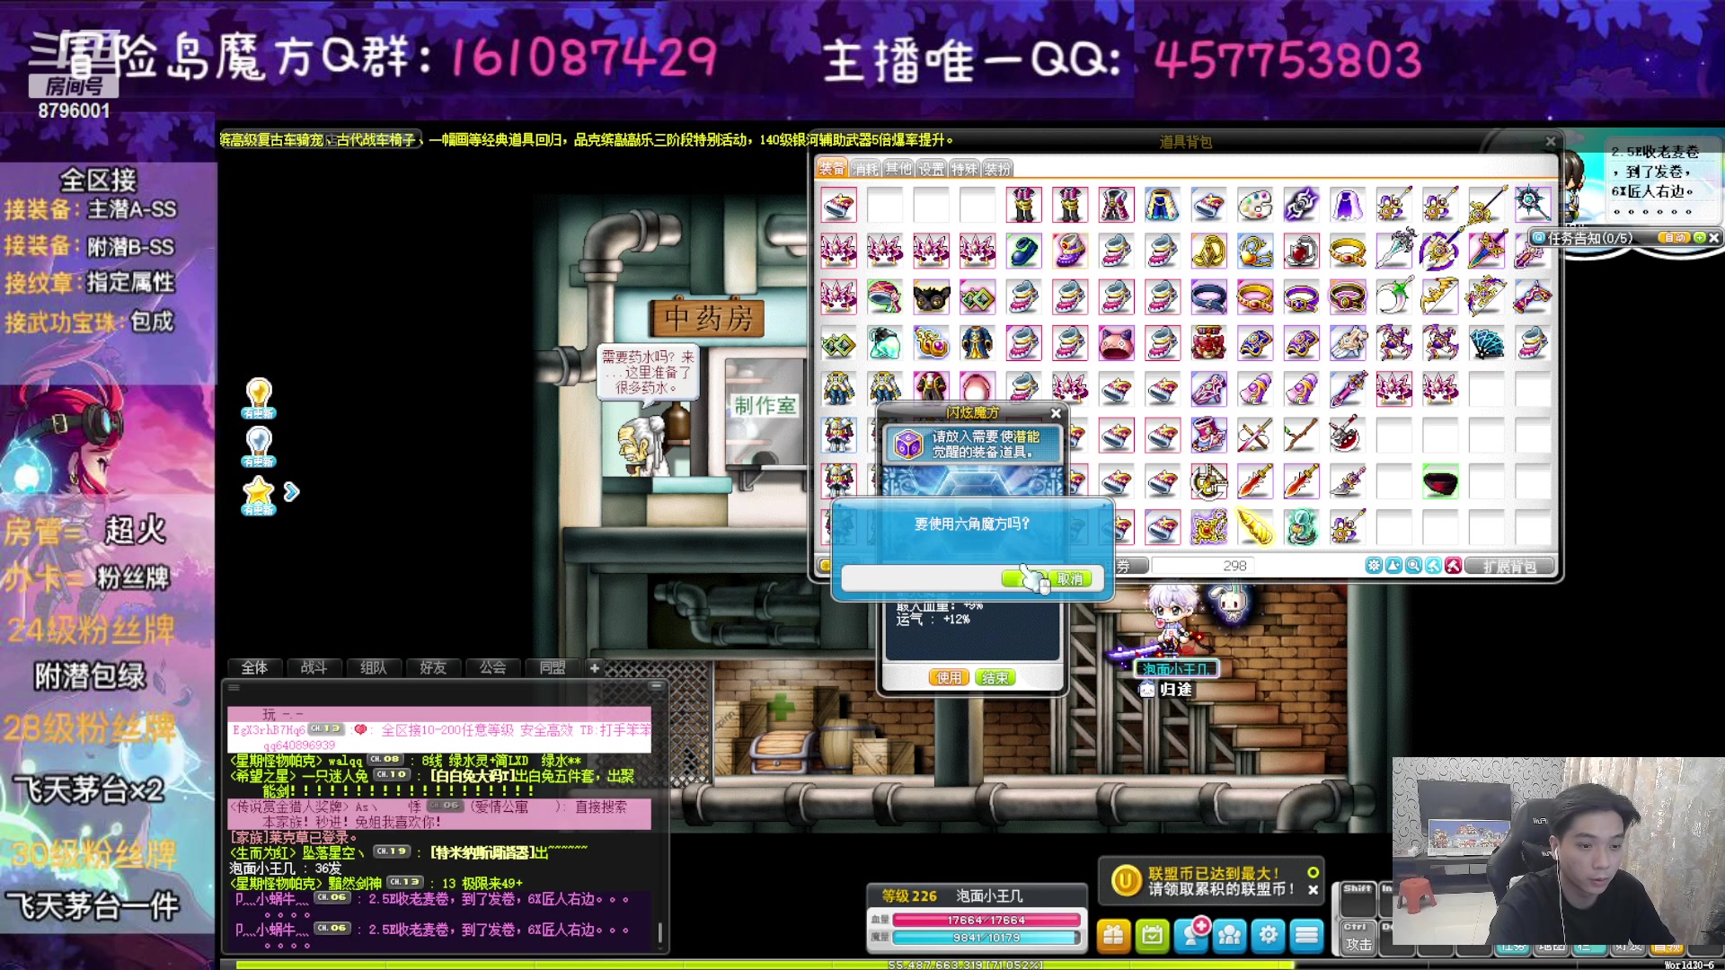Click the 扩展背包 expand inventory button
Screen dimensions: 1725x970
click(1509, 566)
